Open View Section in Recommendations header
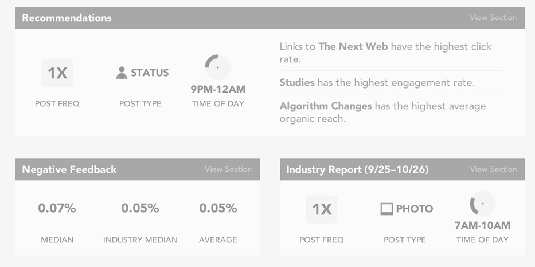The image size is (535, 267). [493, 18]
